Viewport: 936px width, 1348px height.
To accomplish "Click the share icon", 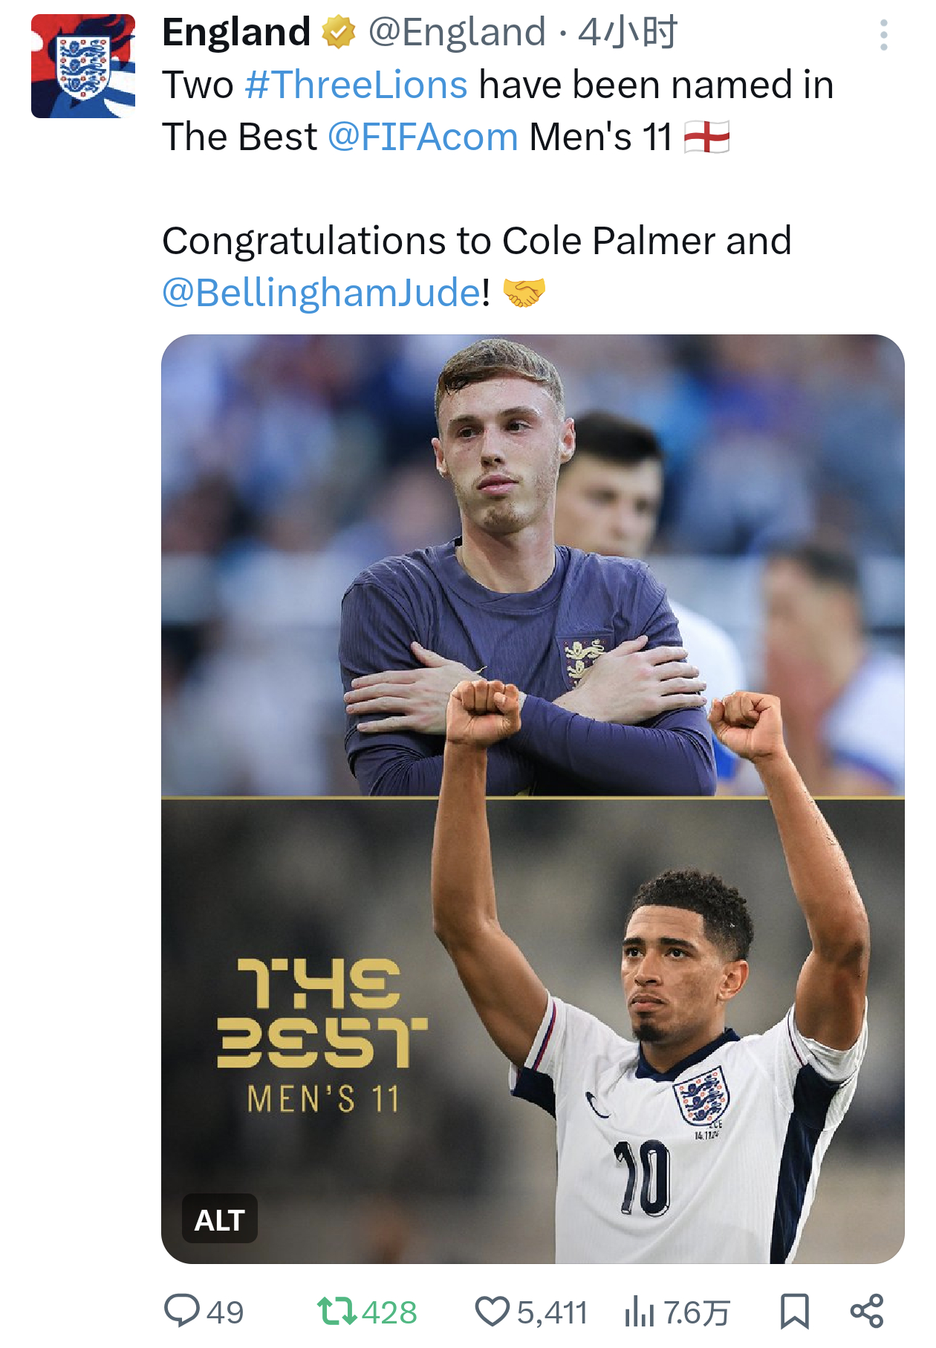I will (866, 1311).
